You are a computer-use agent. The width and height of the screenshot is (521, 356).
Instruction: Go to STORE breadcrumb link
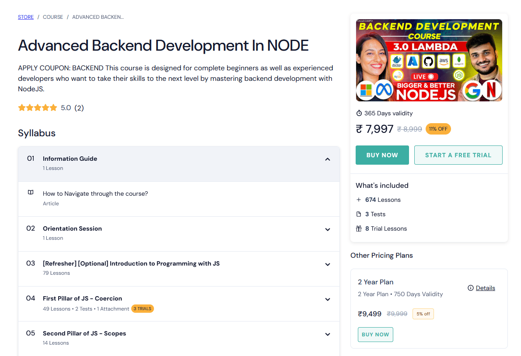[x=26, y=17]
